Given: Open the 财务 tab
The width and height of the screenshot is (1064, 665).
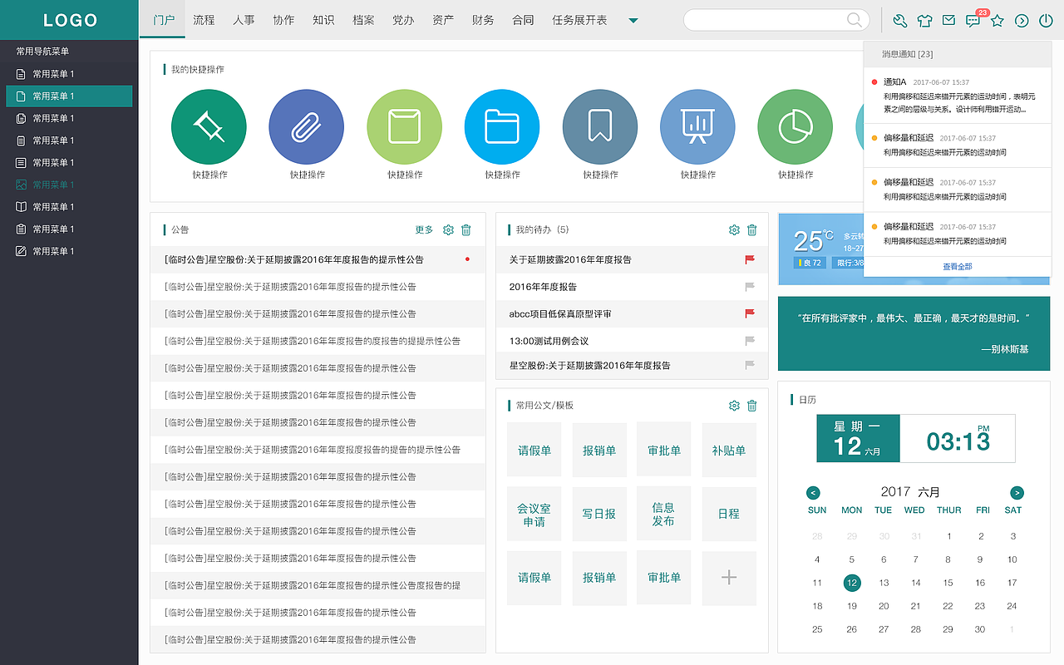Looking at the screenshot, I should click(x=483, y=20).
